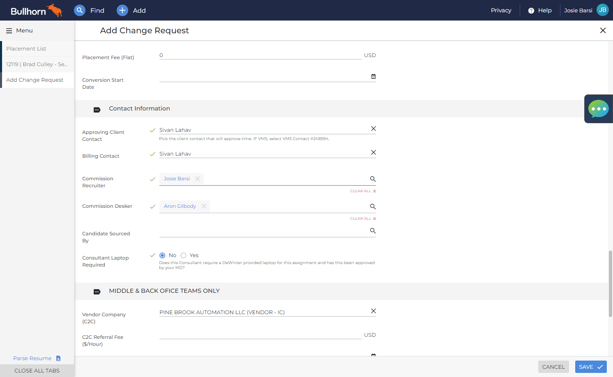This screenshot has height=377, width=613.
Task: Click the Add plus icon
Action: point(122,10)
